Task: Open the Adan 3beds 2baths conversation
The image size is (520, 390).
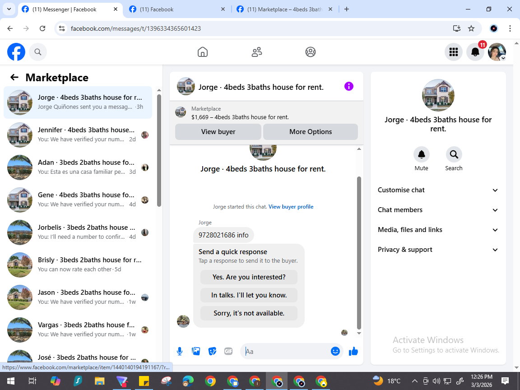Action: coord(78,167)
